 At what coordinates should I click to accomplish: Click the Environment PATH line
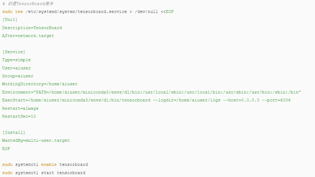(x=152, y=92)
